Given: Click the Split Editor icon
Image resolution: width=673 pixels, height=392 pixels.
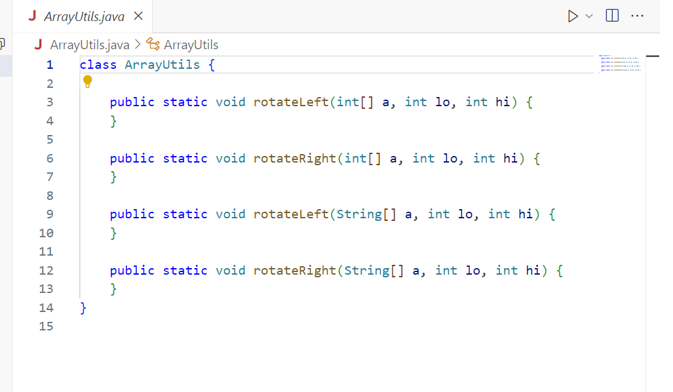Looking at the screenshot, I should (611, 16).
